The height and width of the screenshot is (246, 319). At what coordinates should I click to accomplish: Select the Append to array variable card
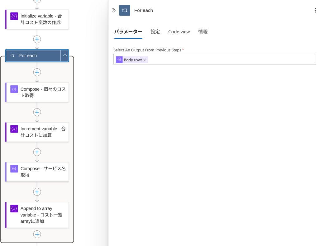click(37, 215)
